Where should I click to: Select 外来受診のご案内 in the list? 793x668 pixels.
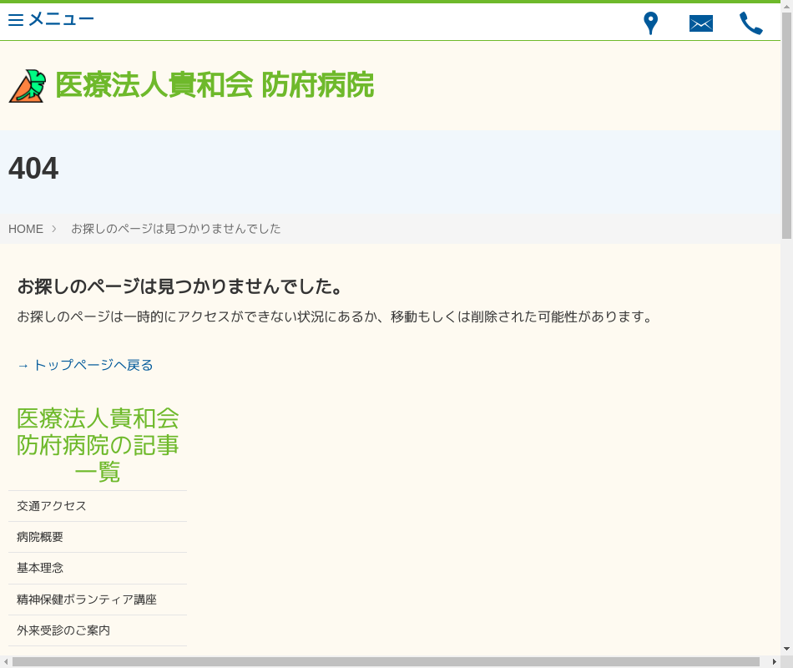click(63, 630)
